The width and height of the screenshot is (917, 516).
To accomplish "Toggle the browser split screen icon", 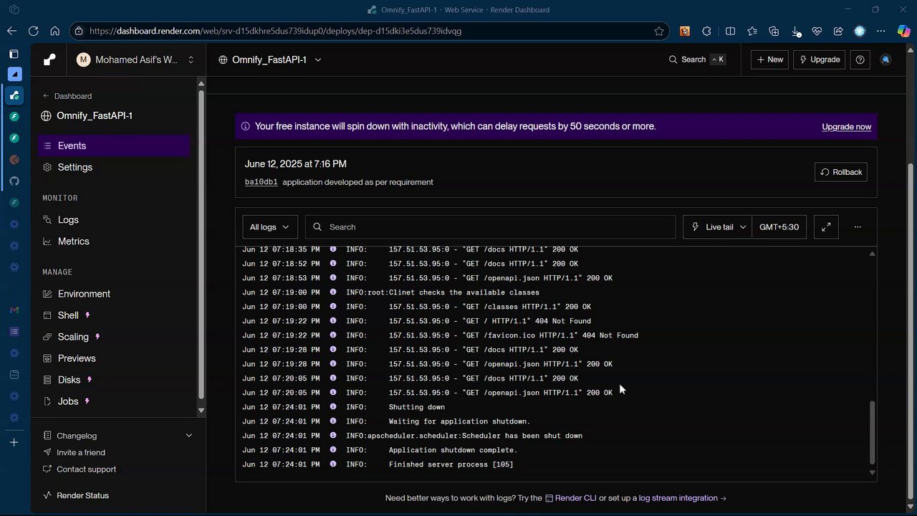I will (730, 31).
